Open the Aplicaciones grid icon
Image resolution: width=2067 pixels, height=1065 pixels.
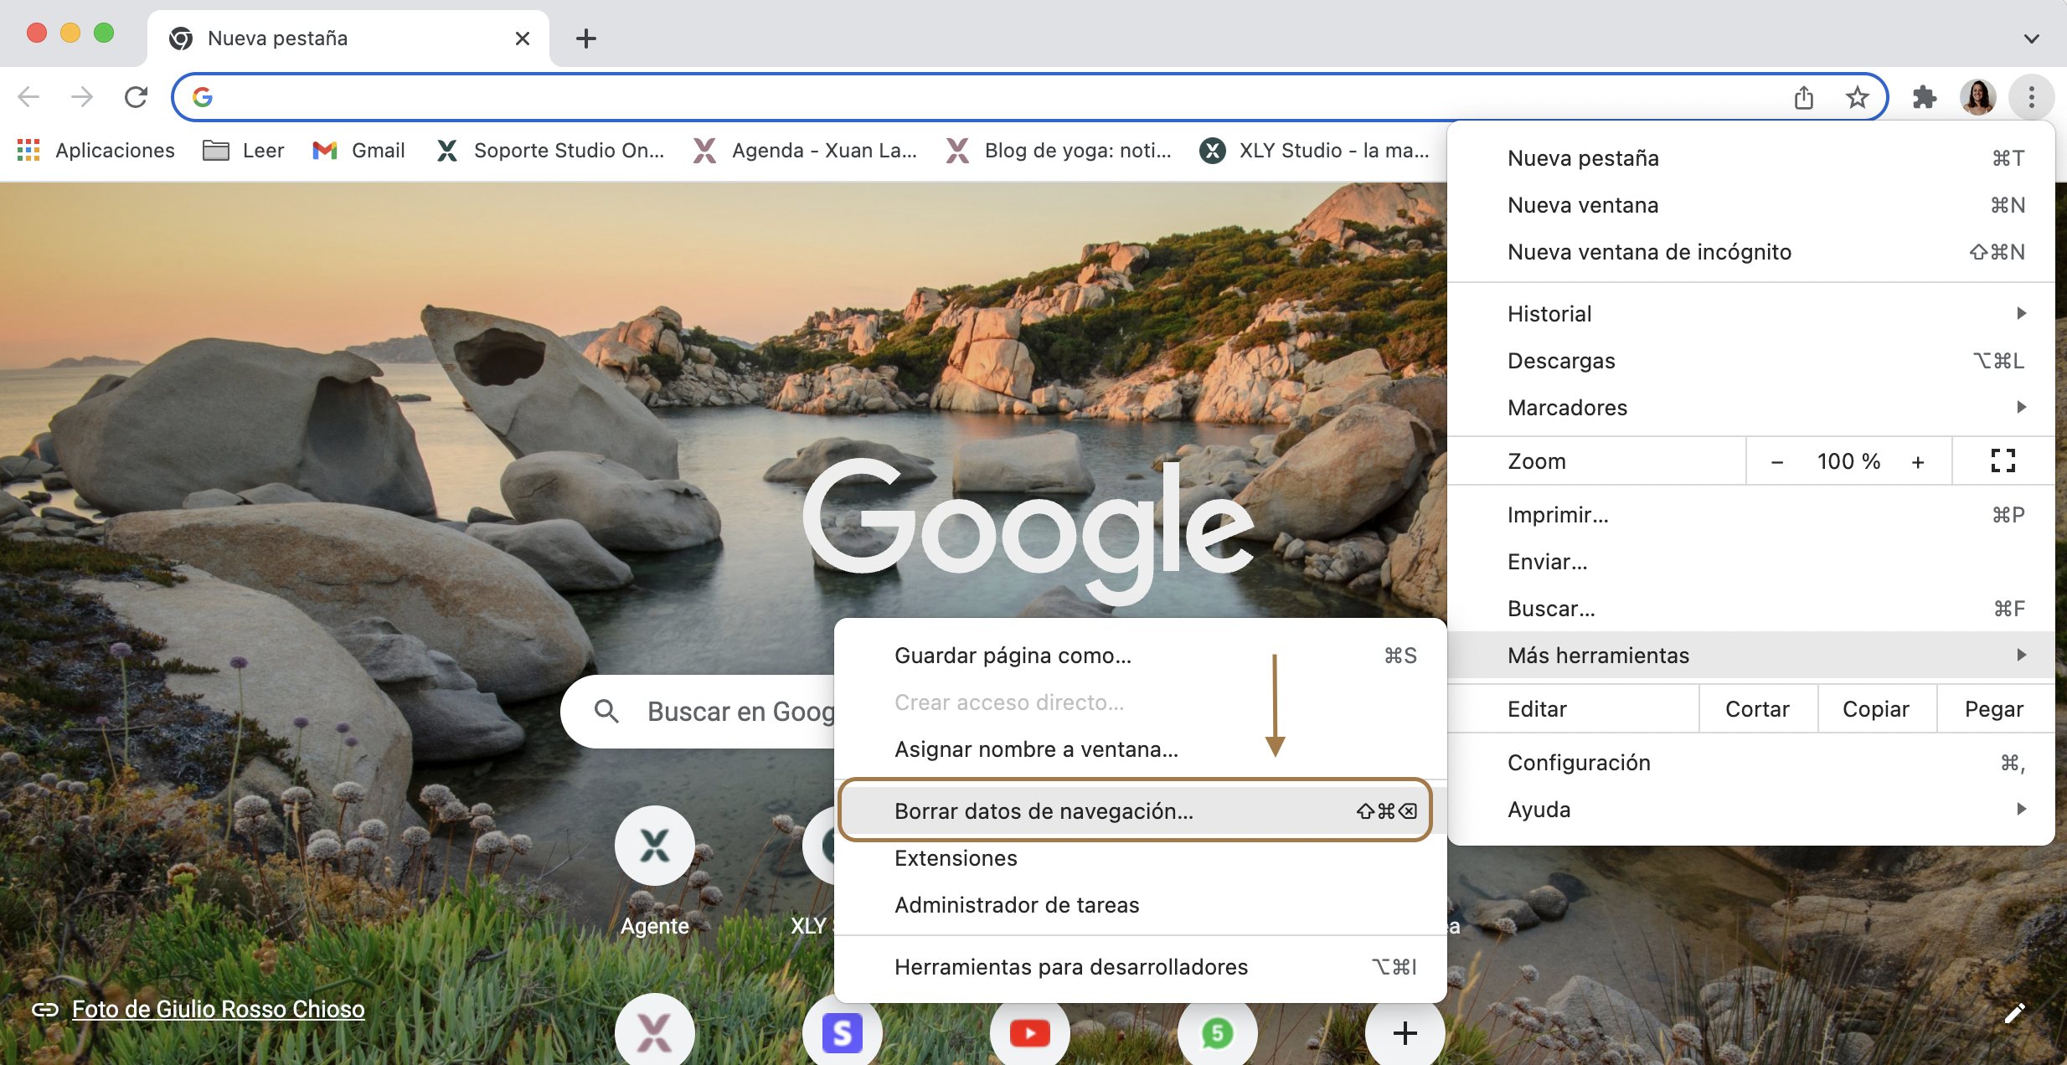pos(28,150)
